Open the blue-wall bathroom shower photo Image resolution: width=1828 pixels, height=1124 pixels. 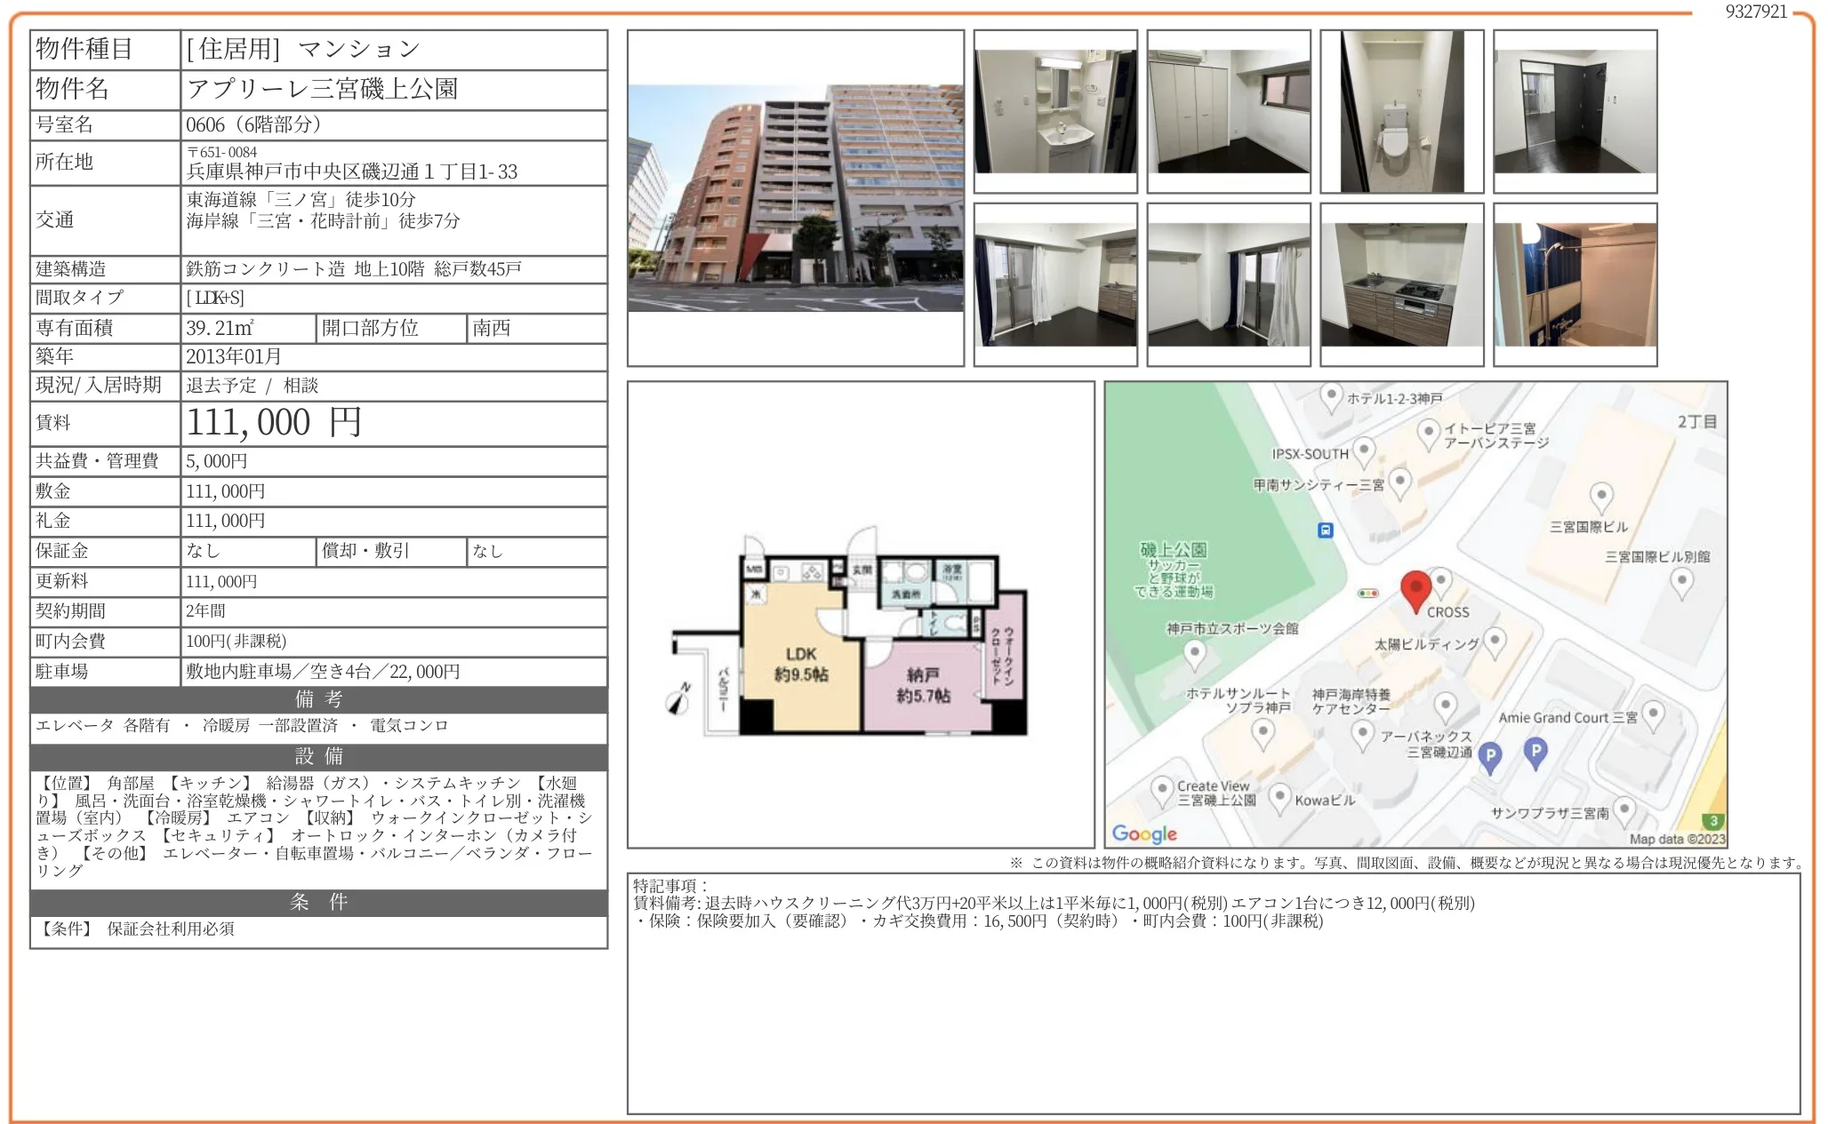pos(1575,284)
